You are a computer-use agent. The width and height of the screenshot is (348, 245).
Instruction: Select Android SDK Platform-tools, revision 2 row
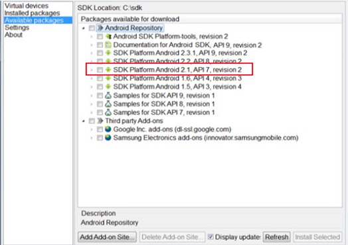(171, 37)
